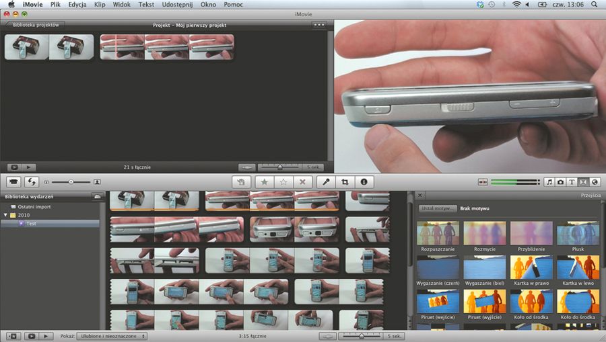Select the crop and rotate tool

pyautogui.click(x=345, y=182)
